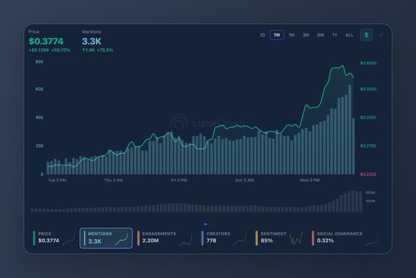Image resolution: width=416 pixels, height=278 pixels.
Task: Click the Price sparkline thumbnail
Action: click(69, 239)
